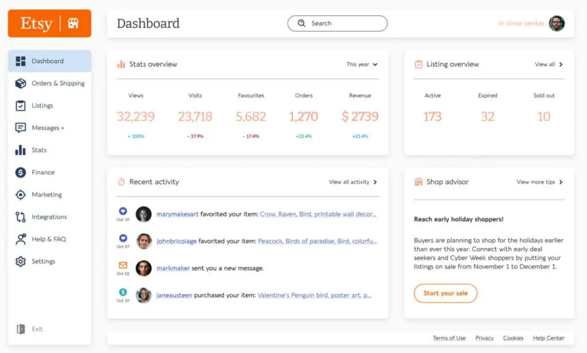Click into the Search field
The image size is (587, 353).
(338, 23)
